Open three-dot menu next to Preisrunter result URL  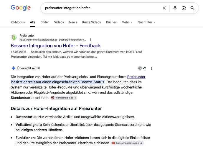91,40
